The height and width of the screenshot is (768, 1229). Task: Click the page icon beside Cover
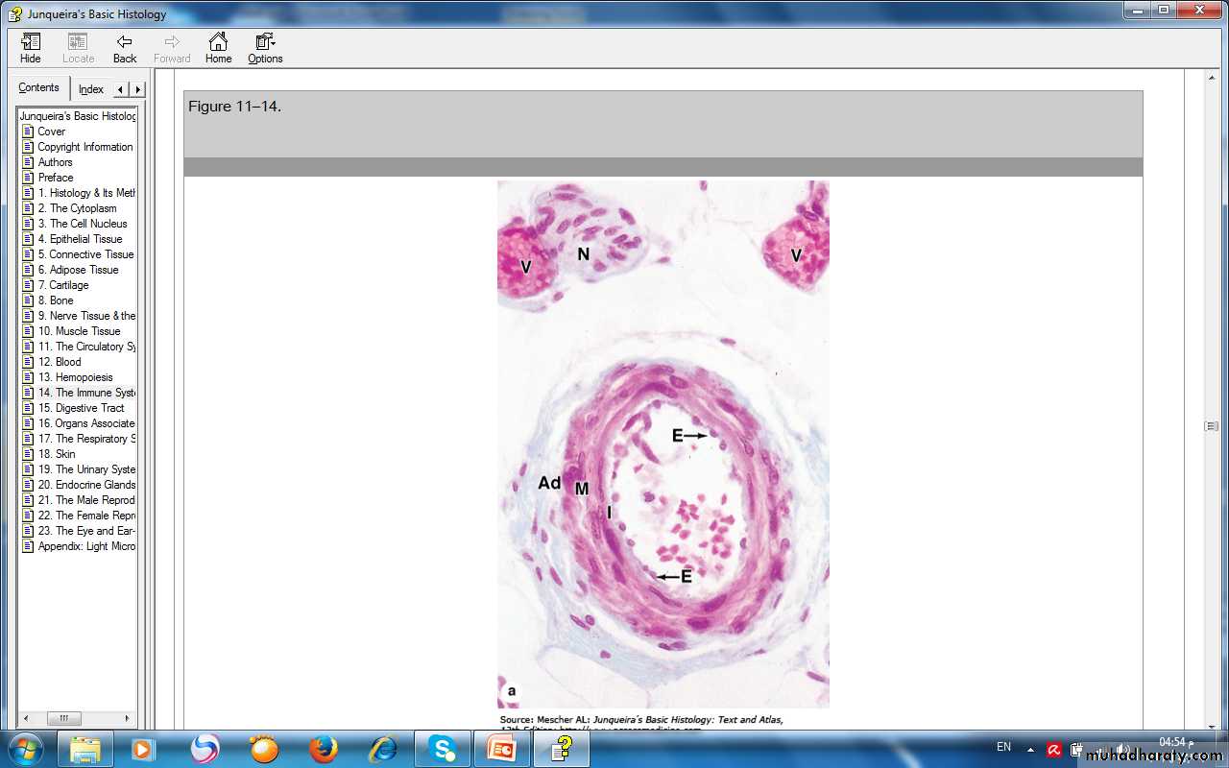28,132
